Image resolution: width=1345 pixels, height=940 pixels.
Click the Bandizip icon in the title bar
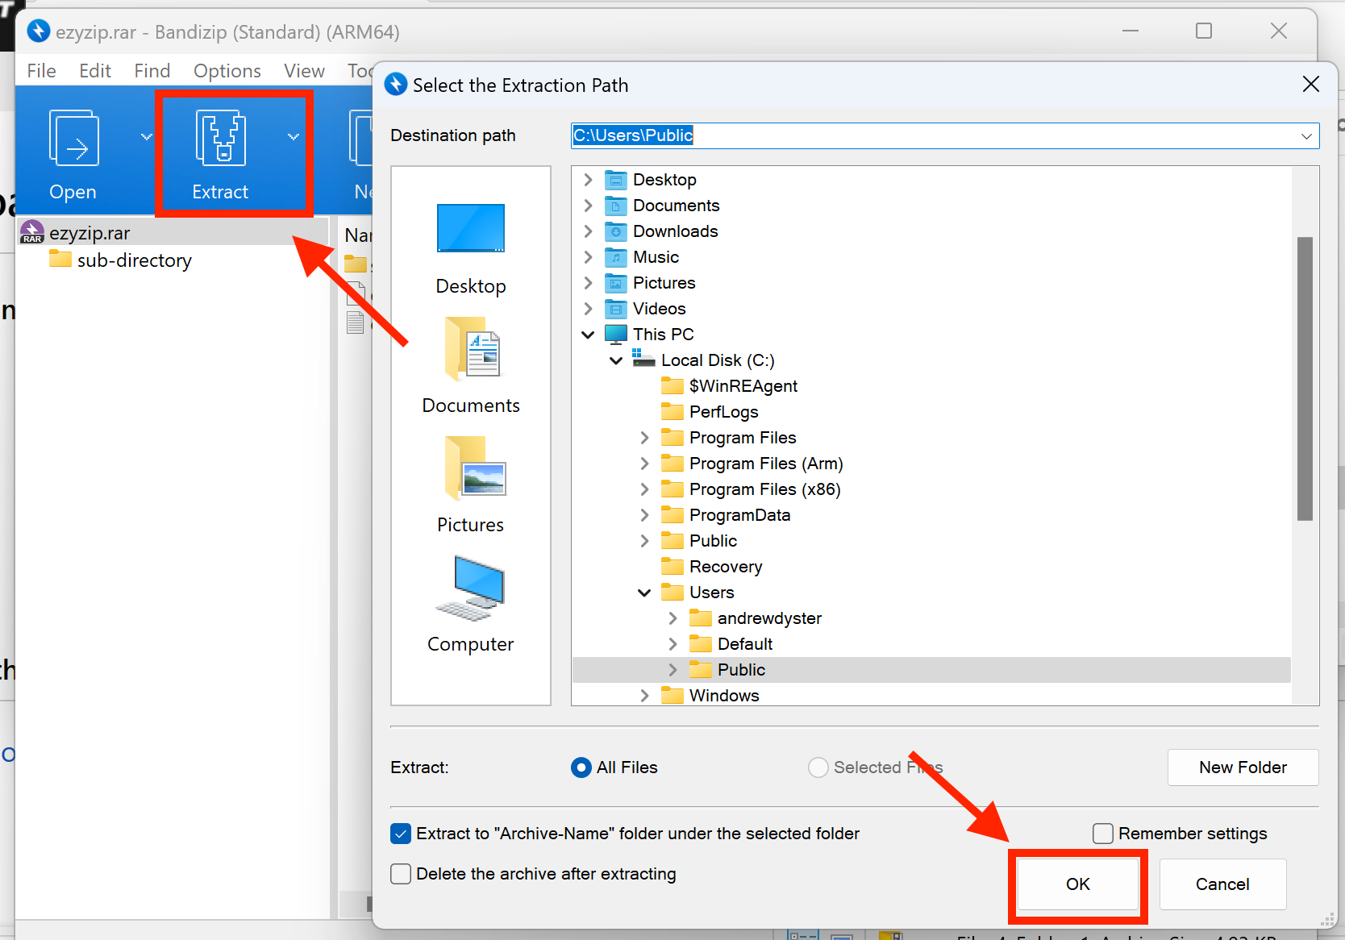[x=38, y=31]
